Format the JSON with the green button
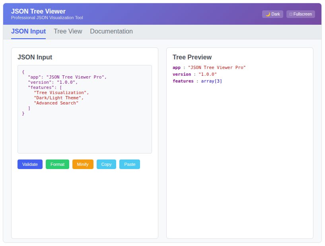The image size is (325, 246). (x=57, y=164)
